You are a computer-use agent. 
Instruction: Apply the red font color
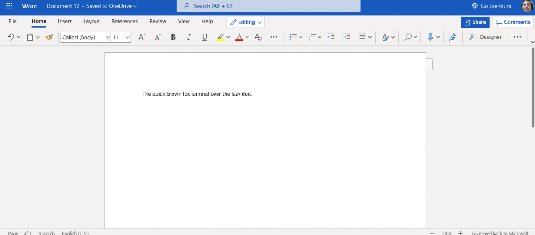click(x=239, y=37)
